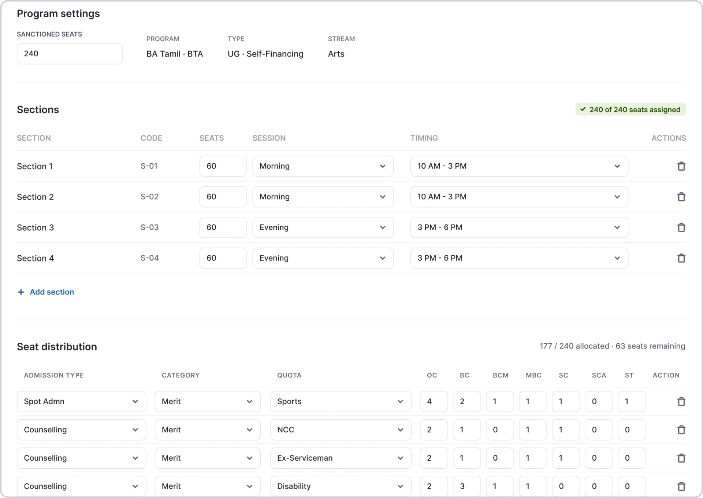Edit OC value in the Sports row
The height and width of the screenshot is (498, 703).
coord(434,402)
